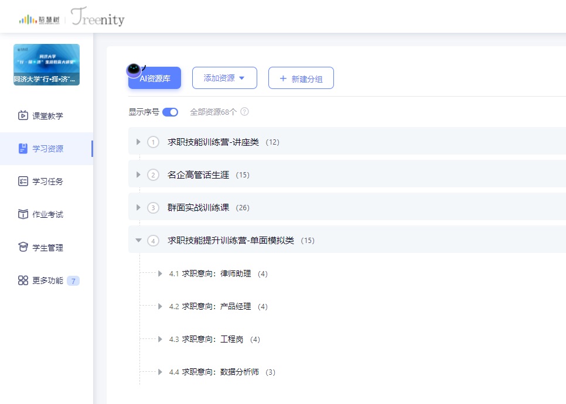
Task: Click the AI robot mascot icon
Action: [x=134, y=70]
